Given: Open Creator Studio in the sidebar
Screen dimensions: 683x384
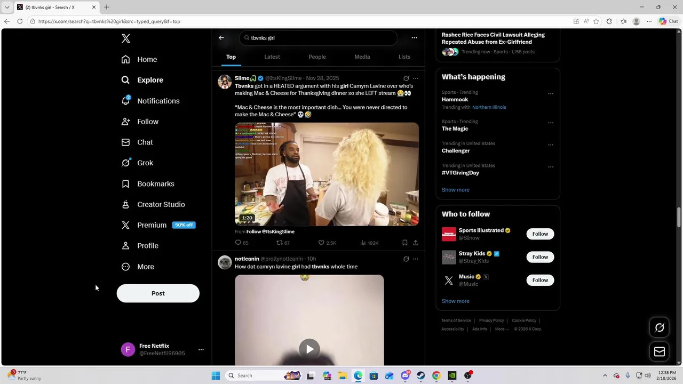Looking at the screenshot, I should pos(153,205).
